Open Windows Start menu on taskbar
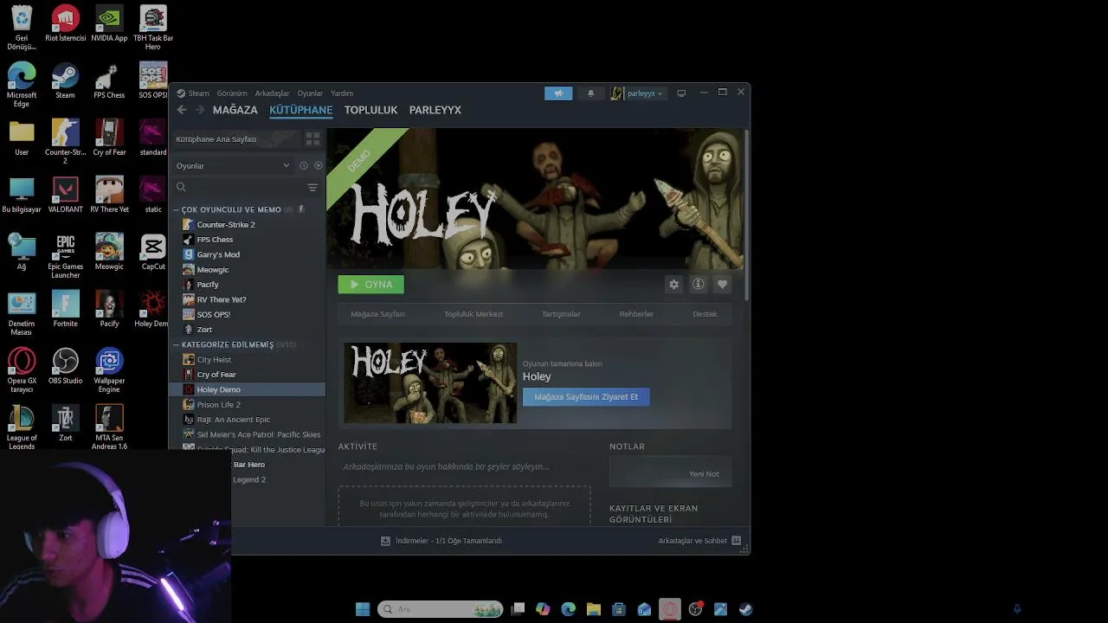 (363, 609)
